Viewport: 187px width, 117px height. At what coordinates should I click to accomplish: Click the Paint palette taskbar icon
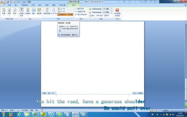[84, 115]
